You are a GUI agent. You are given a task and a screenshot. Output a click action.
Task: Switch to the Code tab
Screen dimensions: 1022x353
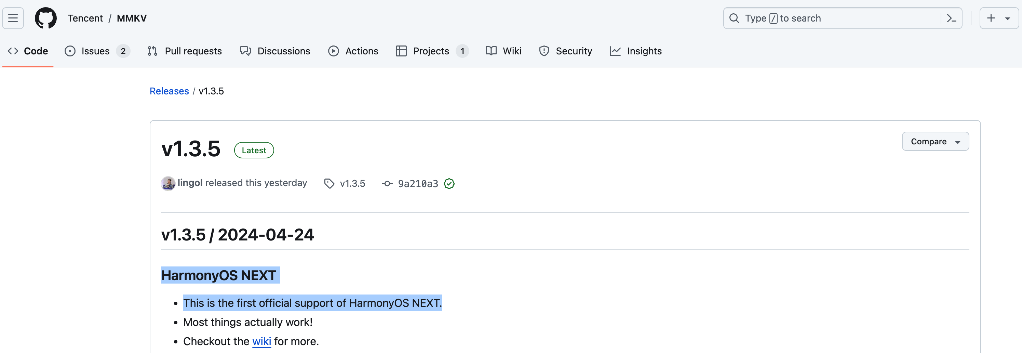point(28,51)
